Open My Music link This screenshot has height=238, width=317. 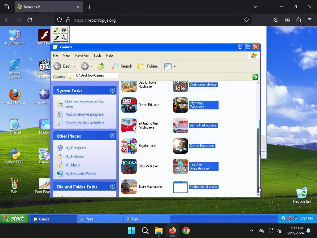73,165
